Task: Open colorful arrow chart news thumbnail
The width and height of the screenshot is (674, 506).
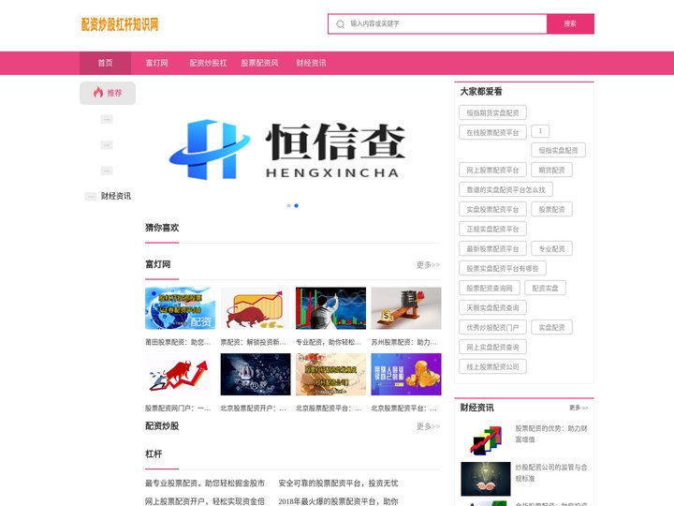Action: 486,439
